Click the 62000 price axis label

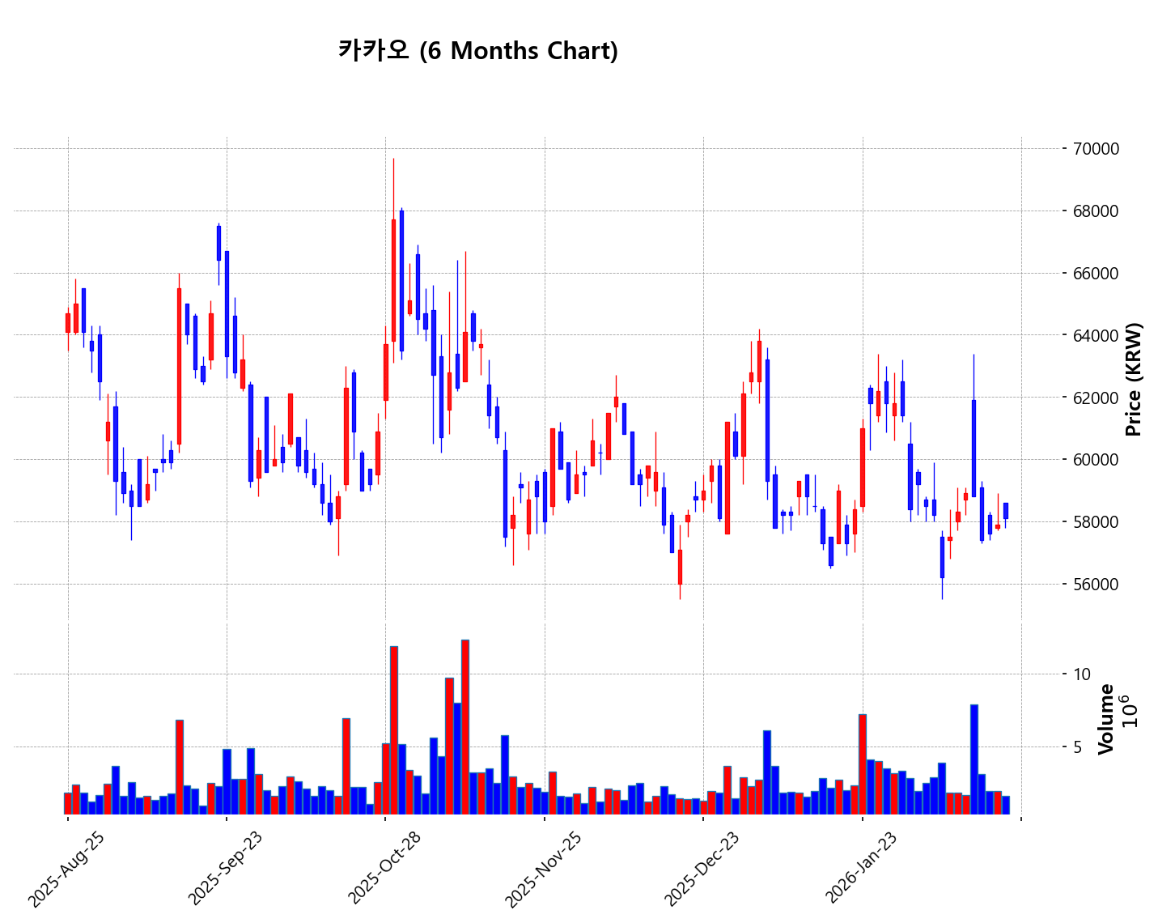1096,398
